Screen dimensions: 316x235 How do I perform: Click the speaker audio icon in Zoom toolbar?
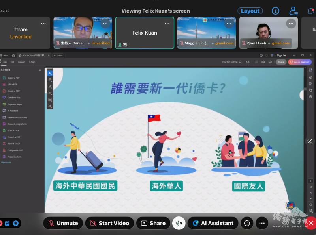coord(179,223)
